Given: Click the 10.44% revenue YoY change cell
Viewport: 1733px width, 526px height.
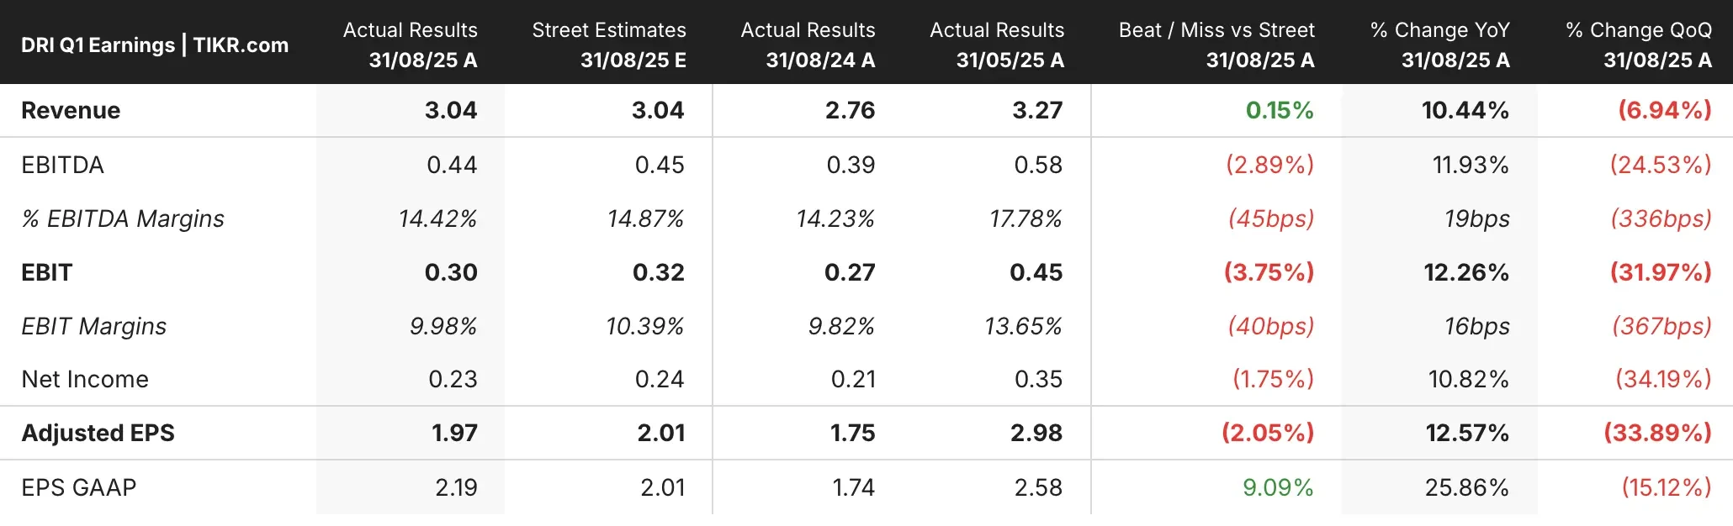Looking at the screenshot, I should [x=1465, y=110].
